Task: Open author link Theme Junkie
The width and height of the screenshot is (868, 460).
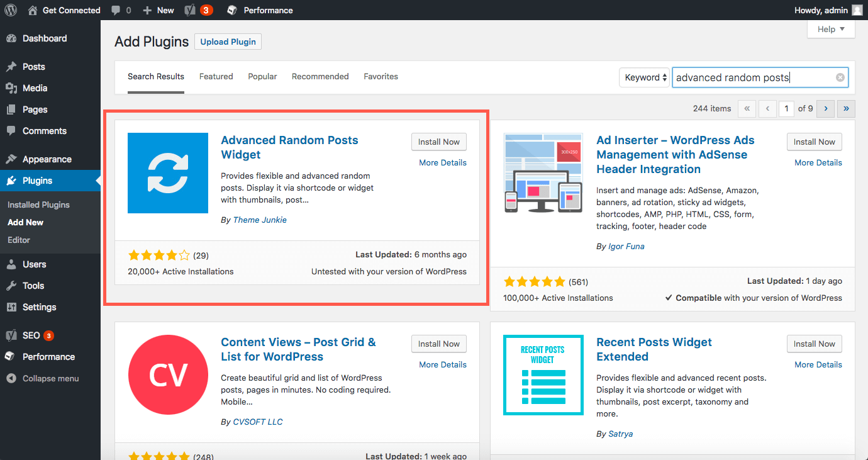Action: coord(260,220)
